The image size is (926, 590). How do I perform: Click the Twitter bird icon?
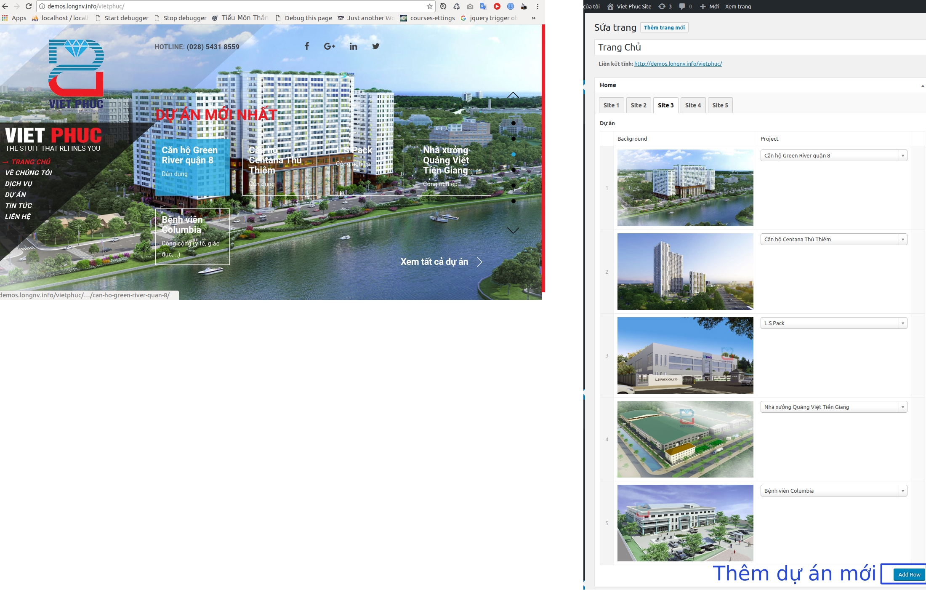[x=376, y=46]
